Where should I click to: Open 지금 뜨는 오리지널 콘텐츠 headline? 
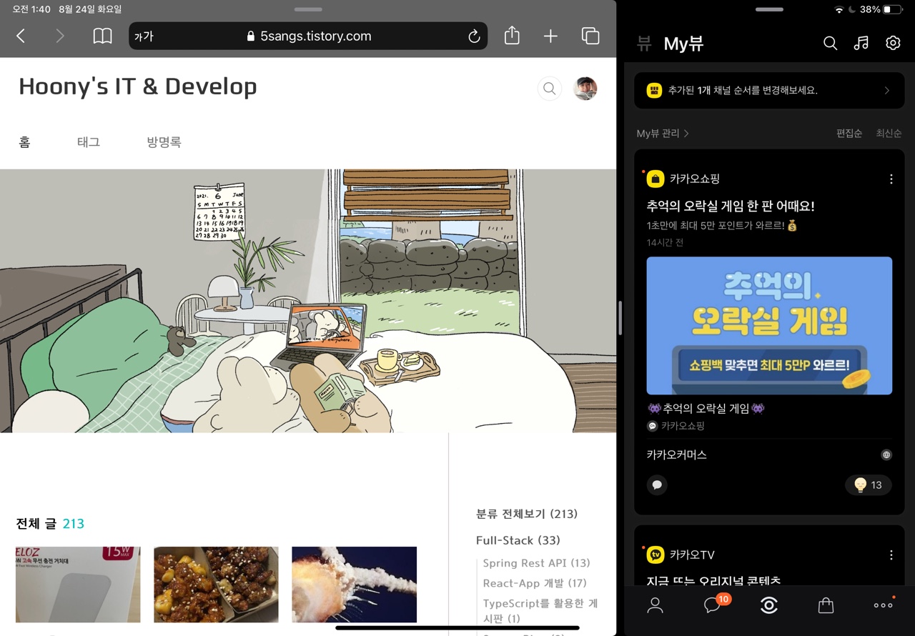point(713,581)
